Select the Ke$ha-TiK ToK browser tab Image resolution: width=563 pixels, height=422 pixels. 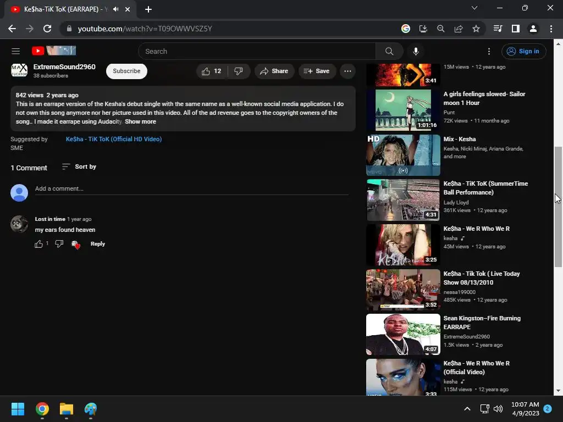(x=70, y=9)
